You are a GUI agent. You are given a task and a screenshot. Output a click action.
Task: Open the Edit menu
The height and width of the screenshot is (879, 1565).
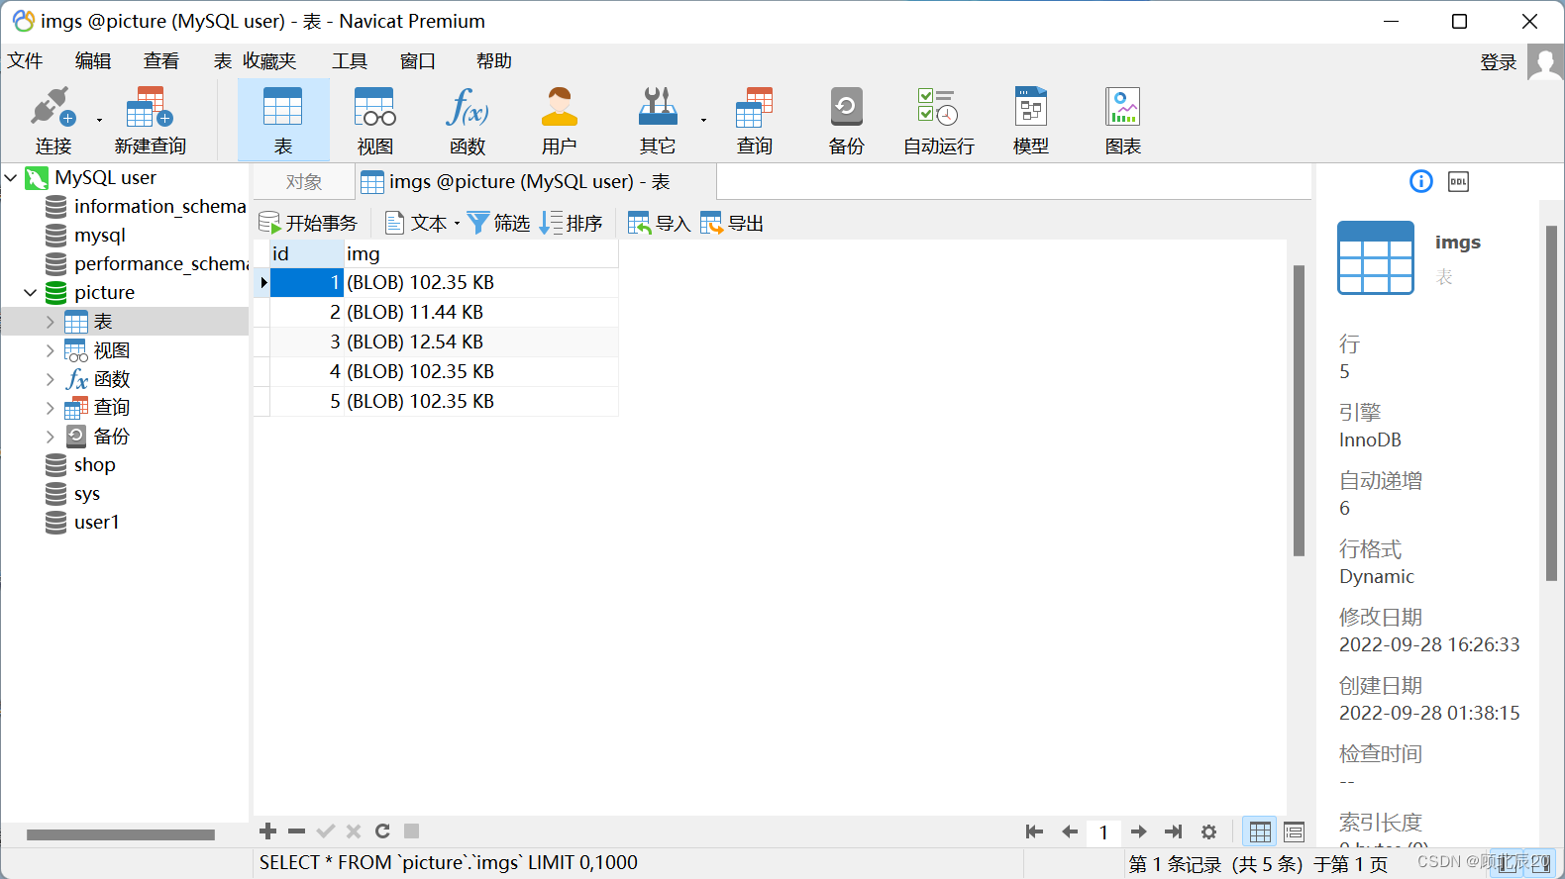click(93, 61)
